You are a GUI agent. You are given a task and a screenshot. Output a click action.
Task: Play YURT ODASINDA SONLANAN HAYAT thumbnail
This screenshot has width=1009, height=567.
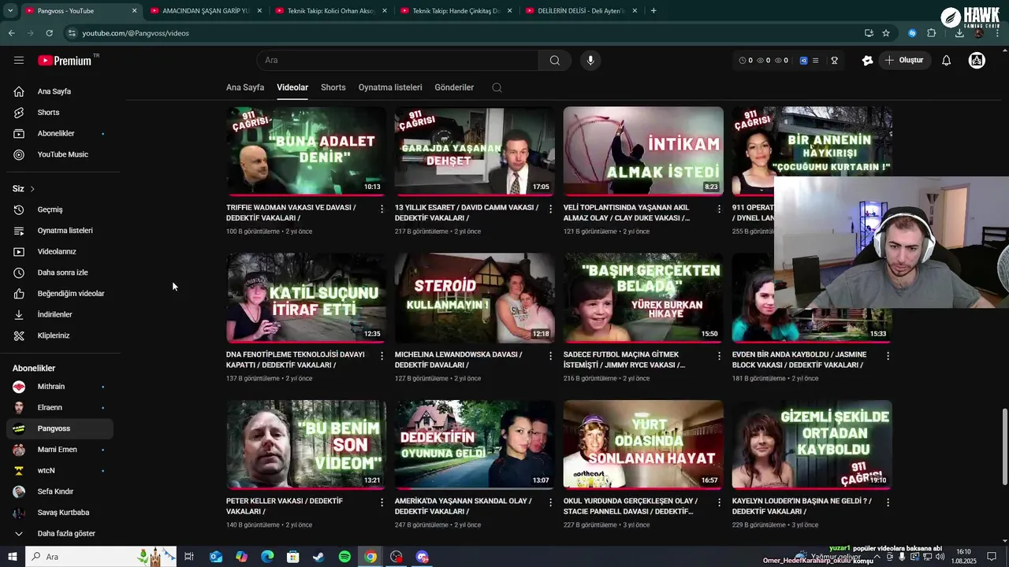click(x=643, y=444)
